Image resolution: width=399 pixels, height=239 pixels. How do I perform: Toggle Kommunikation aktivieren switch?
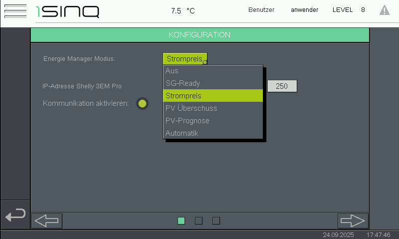coord(143,103)
